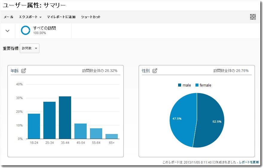
Task: Select the 35-44 age bar
Action: point(65,118)
